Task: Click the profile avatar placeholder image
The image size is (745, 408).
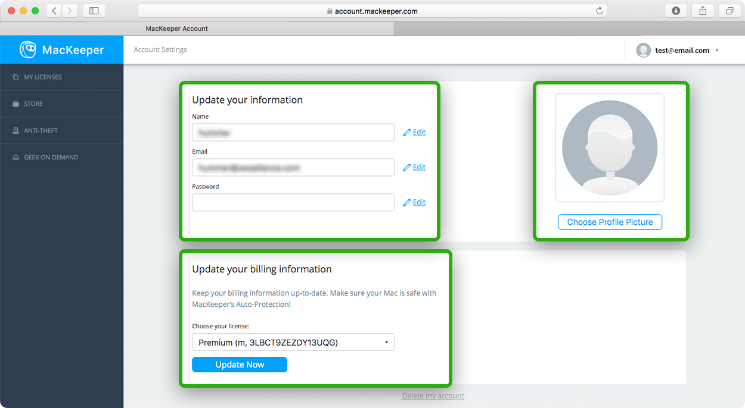Action: 610,147
